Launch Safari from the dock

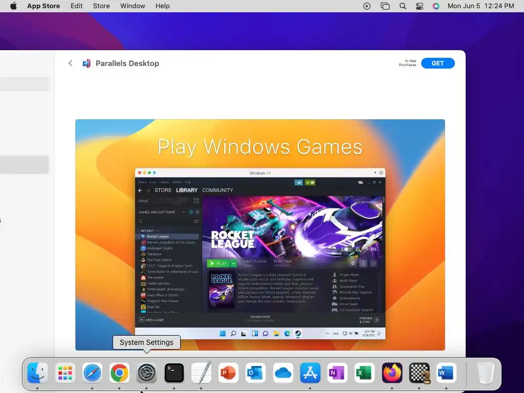click(92, 373)
